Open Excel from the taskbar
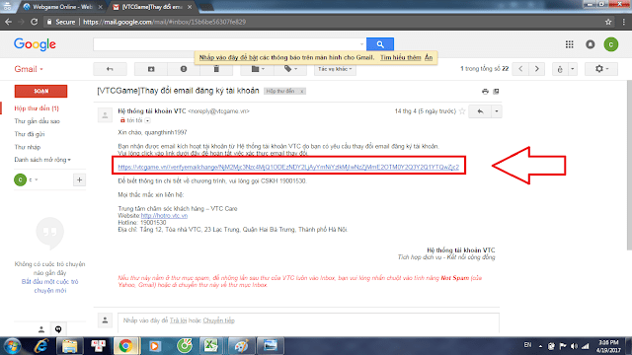 210,346
